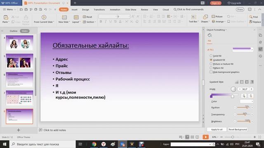Insert a Text Box

pyautogui.click(x=193, y=19)
